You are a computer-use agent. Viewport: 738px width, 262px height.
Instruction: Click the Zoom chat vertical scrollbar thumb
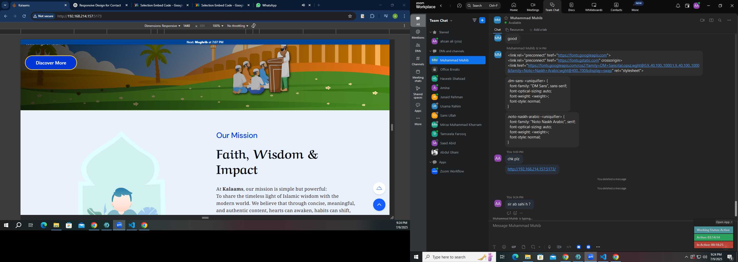(736, 209)
